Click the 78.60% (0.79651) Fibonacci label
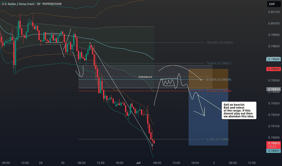 219,63
